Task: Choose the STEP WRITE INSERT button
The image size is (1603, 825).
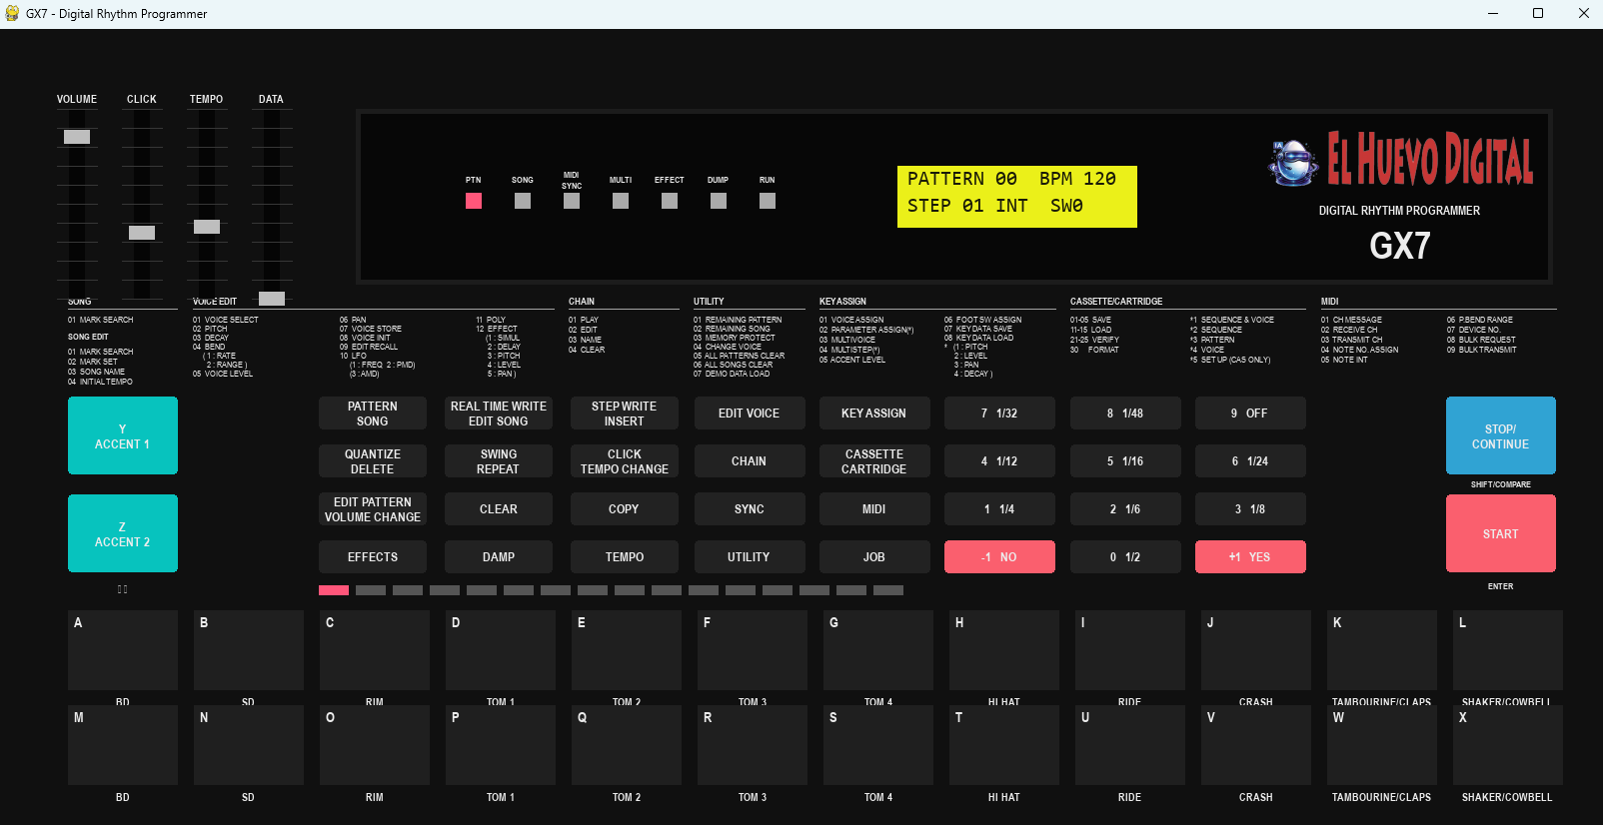Action: (x=625, y=413)
